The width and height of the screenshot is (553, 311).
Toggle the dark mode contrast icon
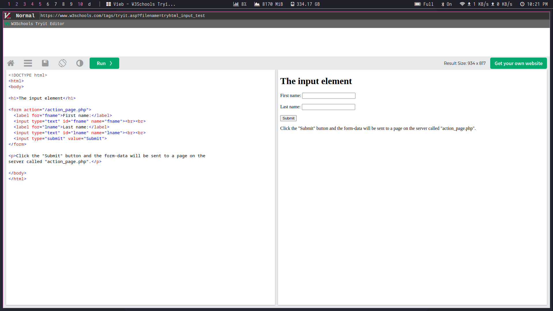click(x=80, y=63)
